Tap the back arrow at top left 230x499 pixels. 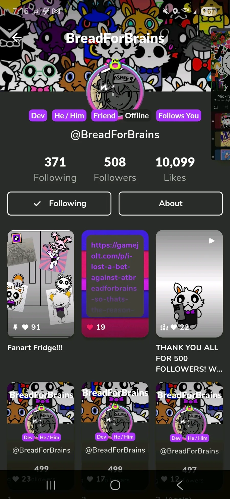[17, 38]
